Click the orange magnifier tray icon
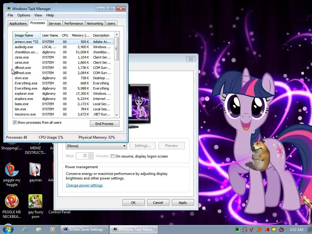This screenshot has height=234, width=312. pyautogui.click(x=259, y=230)
